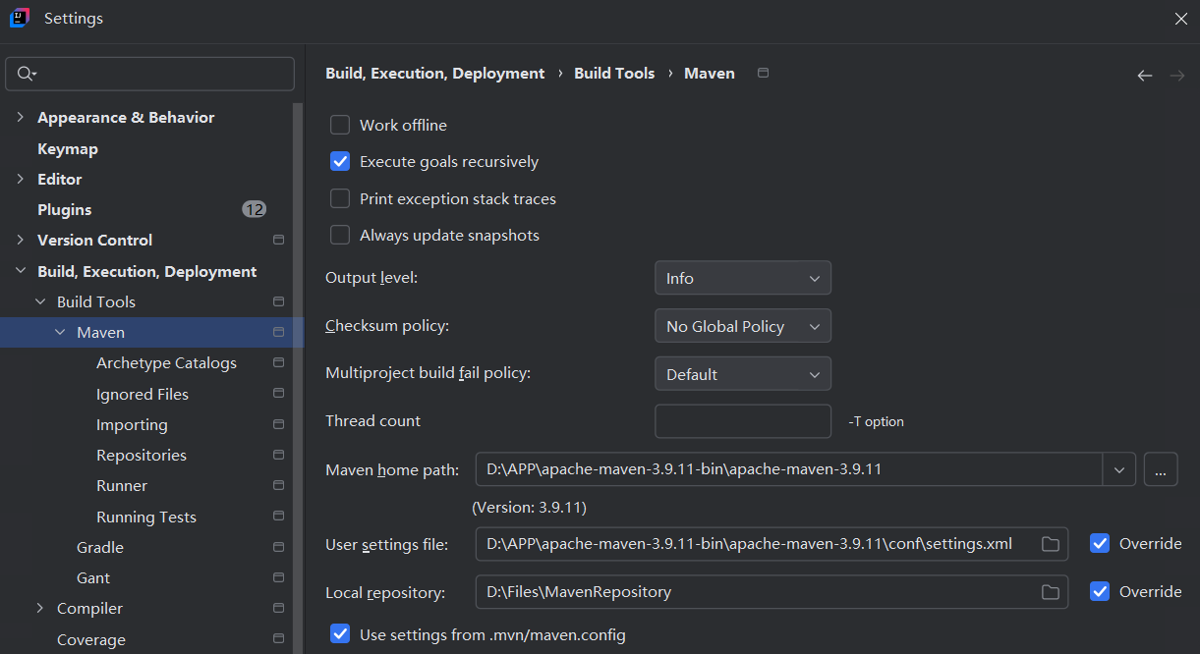
Task: Click the search magnifier icon
Action: [26, 74]
